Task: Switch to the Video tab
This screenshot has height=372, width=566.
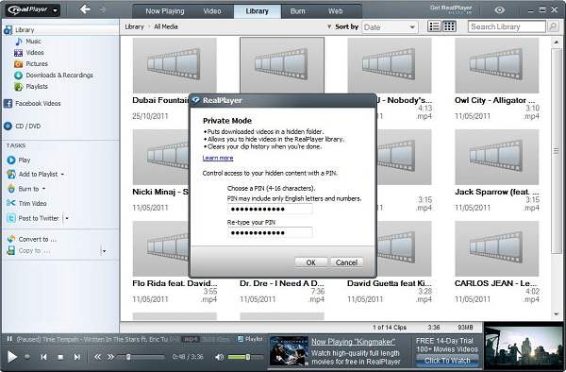Action: [212, 11]
